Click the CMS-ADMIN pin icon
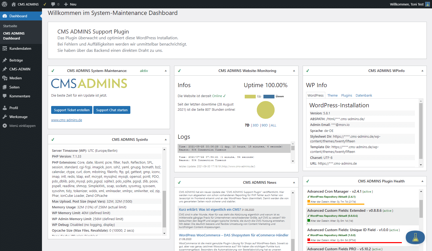 click(5, 69)
